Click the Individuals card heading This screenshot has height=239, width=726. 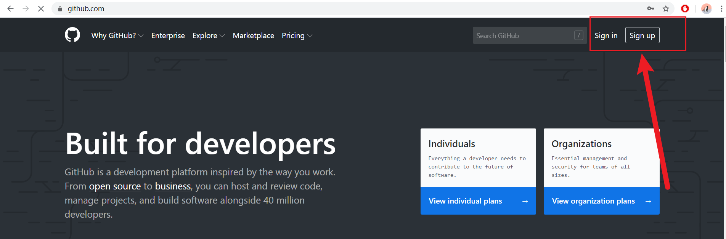(451, 144)
